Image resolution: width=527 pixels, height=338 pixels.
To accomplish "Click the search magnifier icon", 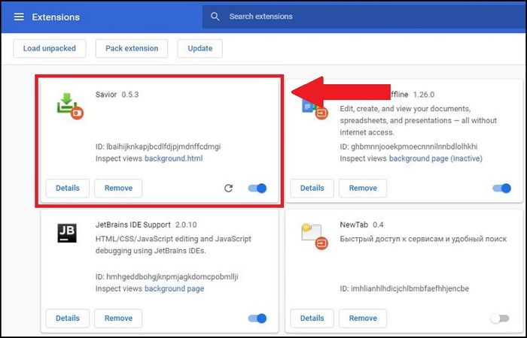I will click(x=215, y=17).
